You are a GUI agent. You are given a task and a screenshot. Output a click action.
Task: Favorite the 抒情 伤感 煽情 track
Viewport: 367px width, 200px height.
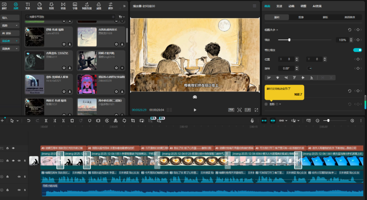click(64, 44)
